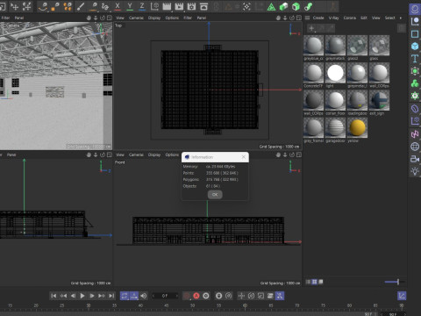Switch Material Manager to grid view
Screen dimensions: 421x316
point(314,282)
